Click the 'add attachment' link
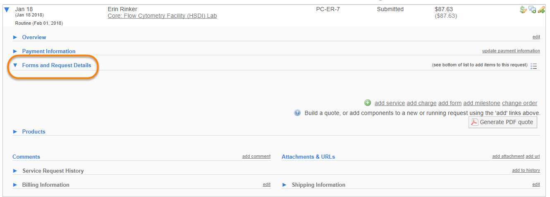Viewport: 550px width, 197px height. (x=508, y=157)
